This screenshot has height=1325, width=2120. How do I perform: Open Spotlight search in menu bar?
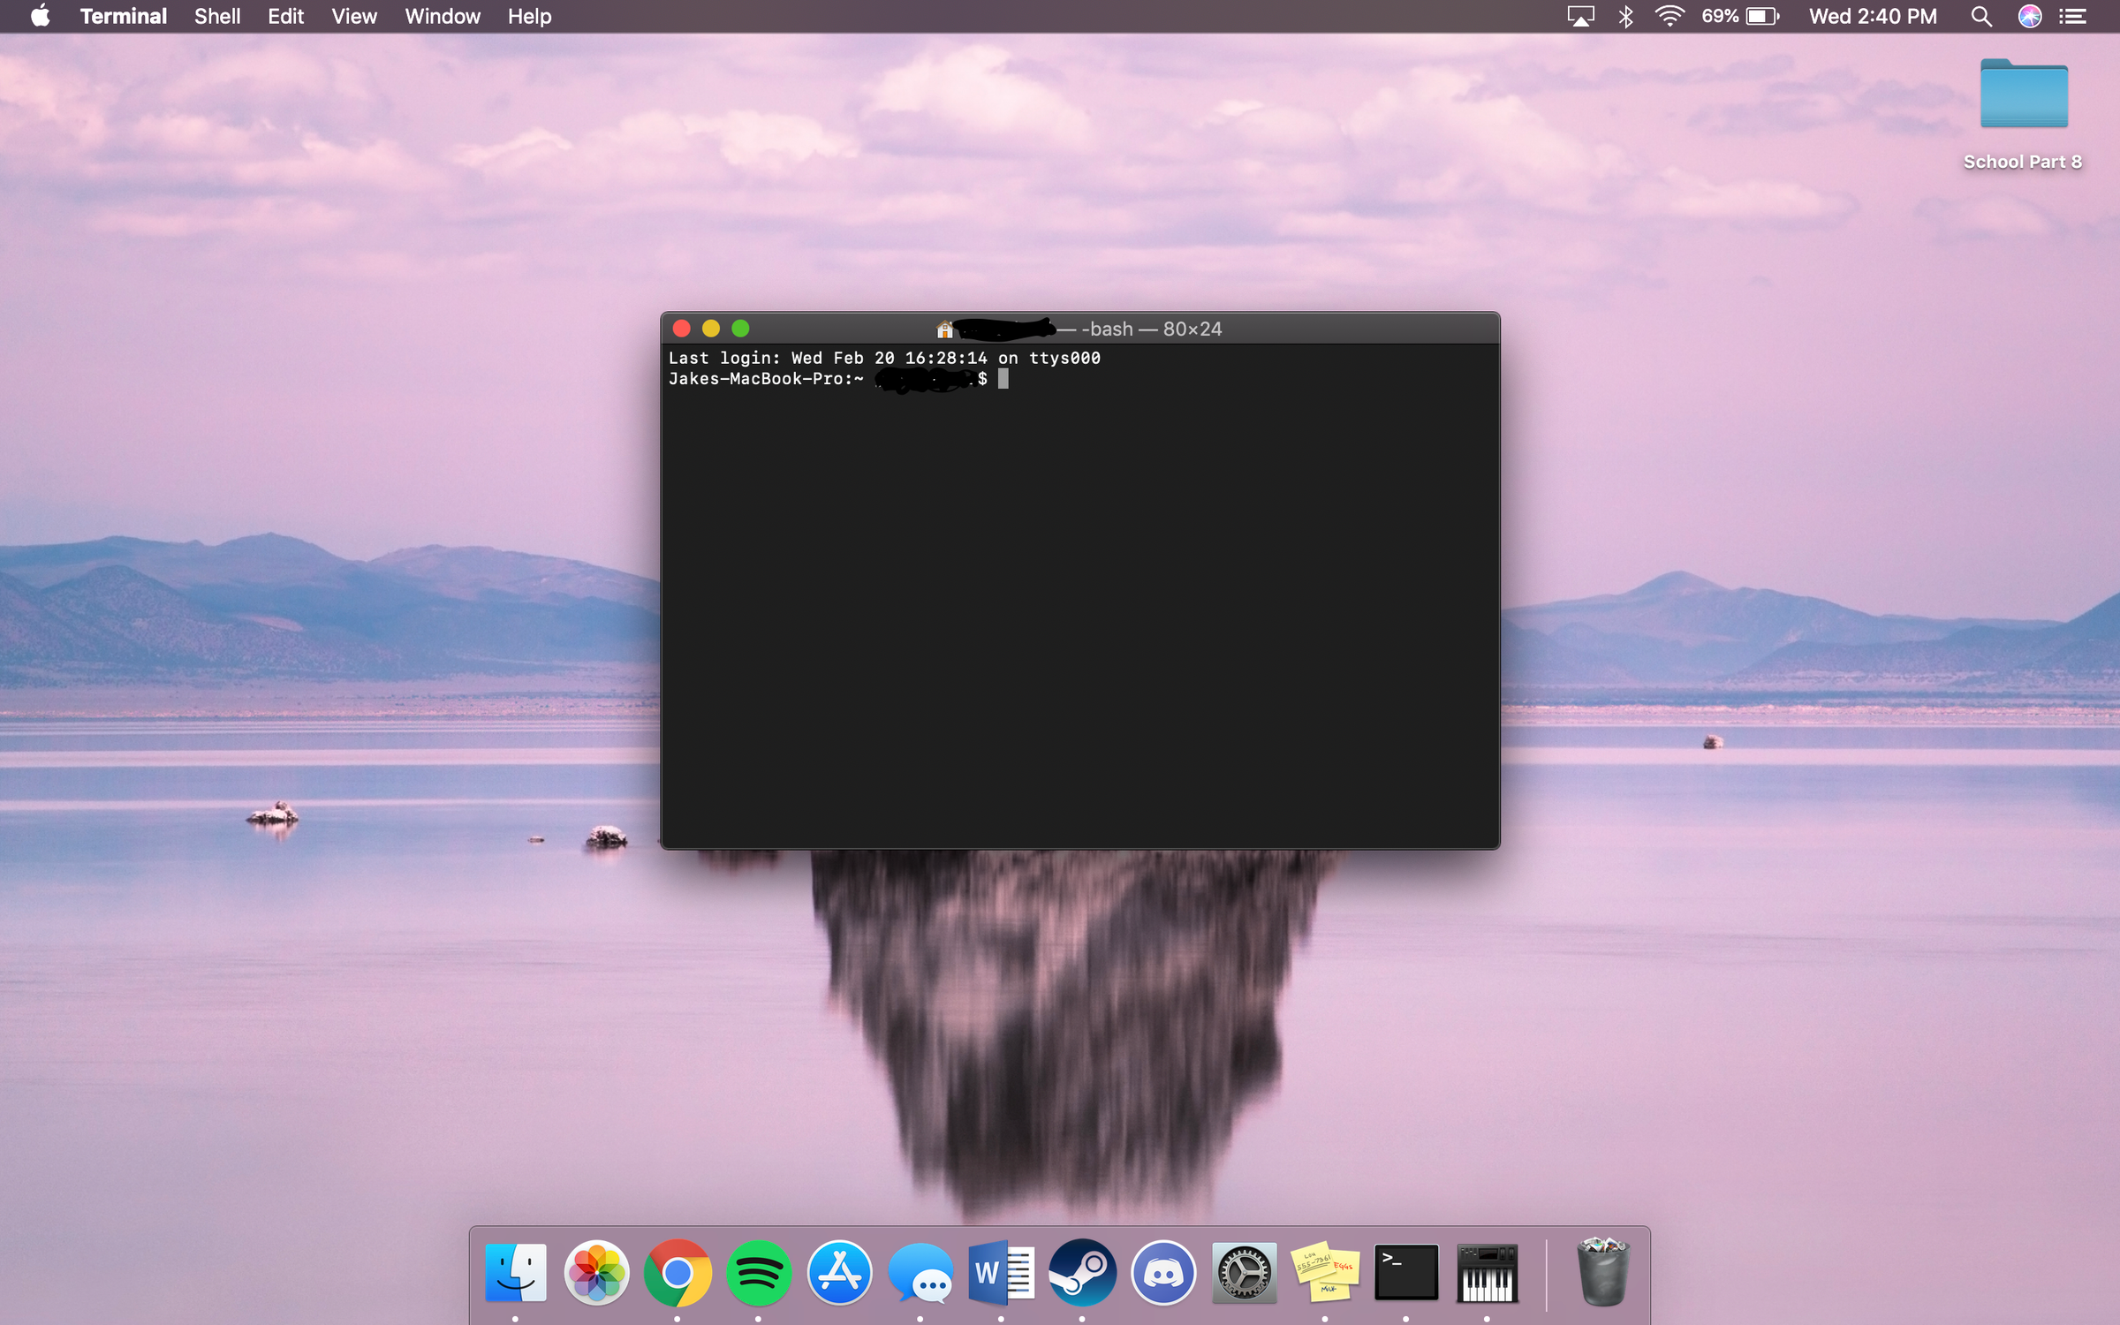(x=1980, y=16)
